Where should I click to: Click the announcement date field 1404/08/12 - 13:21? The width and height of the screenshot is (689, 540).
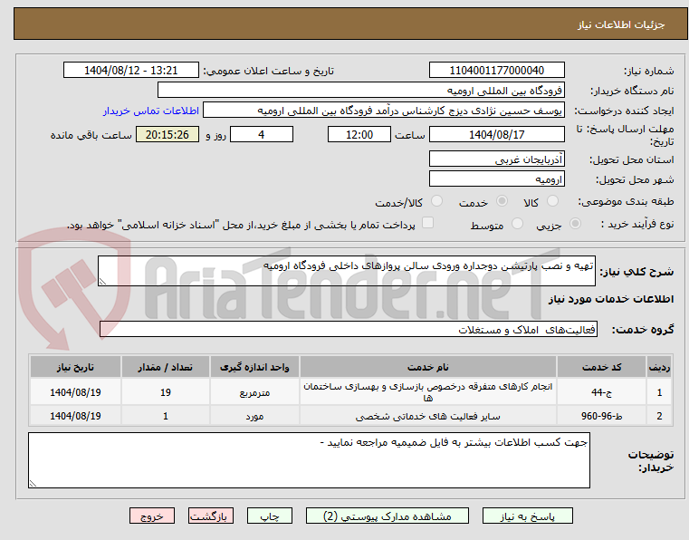(131, 71)
